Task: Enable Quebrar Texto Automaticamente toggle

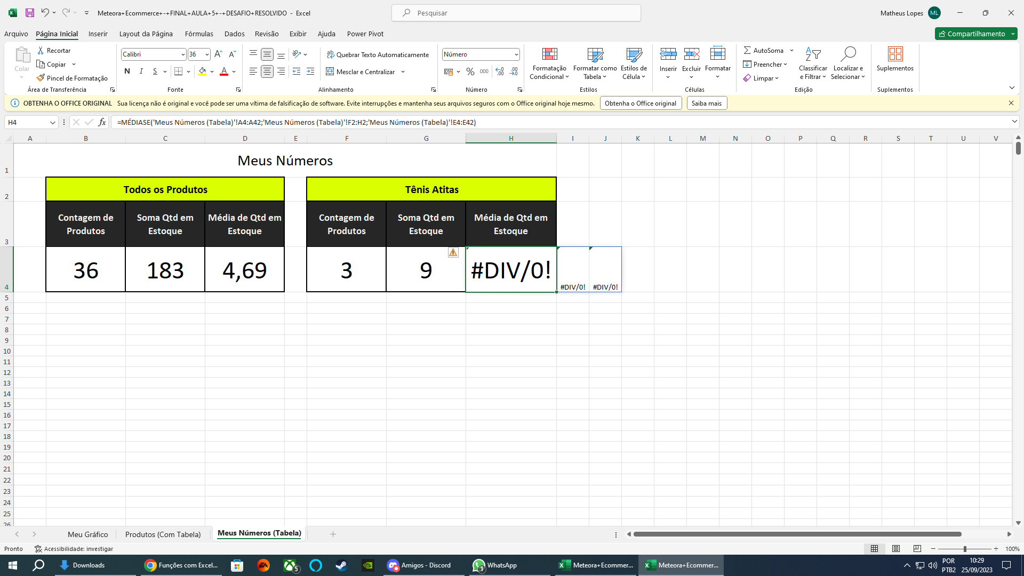Action: click(377, 53)
